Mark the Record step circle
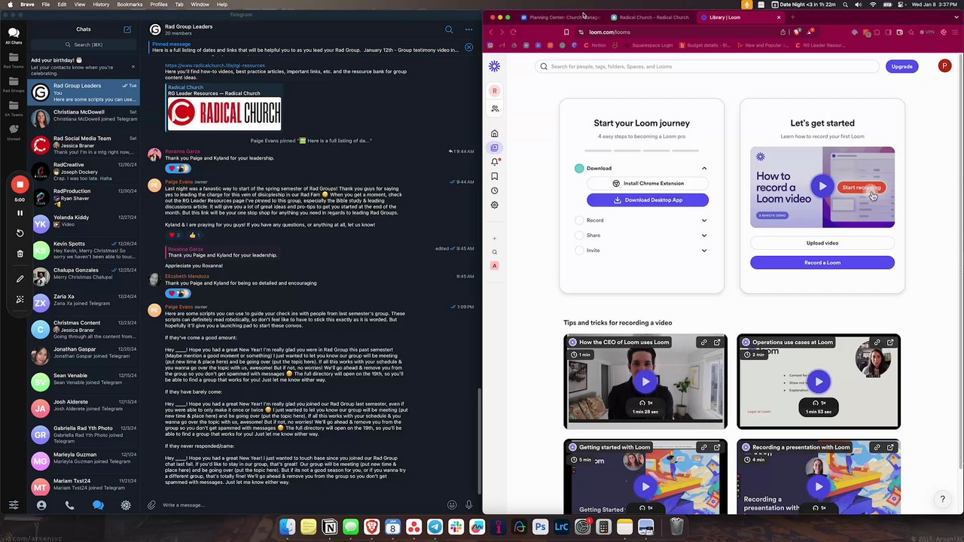This screenshot has width=964, height=542. 579,221
